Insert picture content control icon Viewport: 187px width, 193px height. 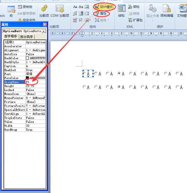[87, 7]
